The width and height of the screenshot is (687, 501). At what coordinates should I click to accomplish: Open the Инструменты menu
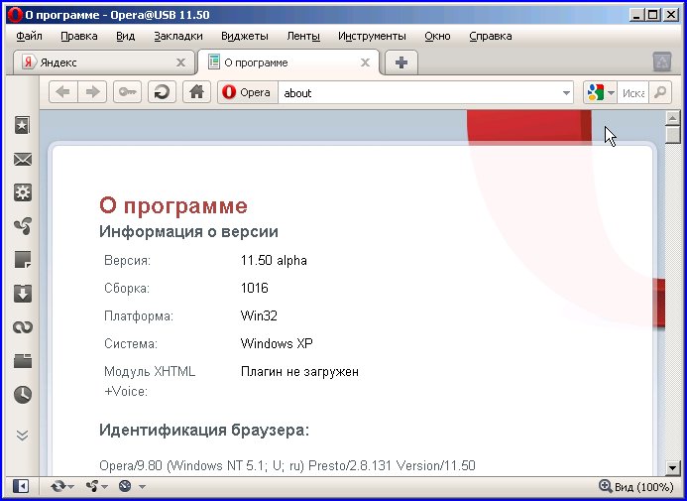(x=372, y=36)
